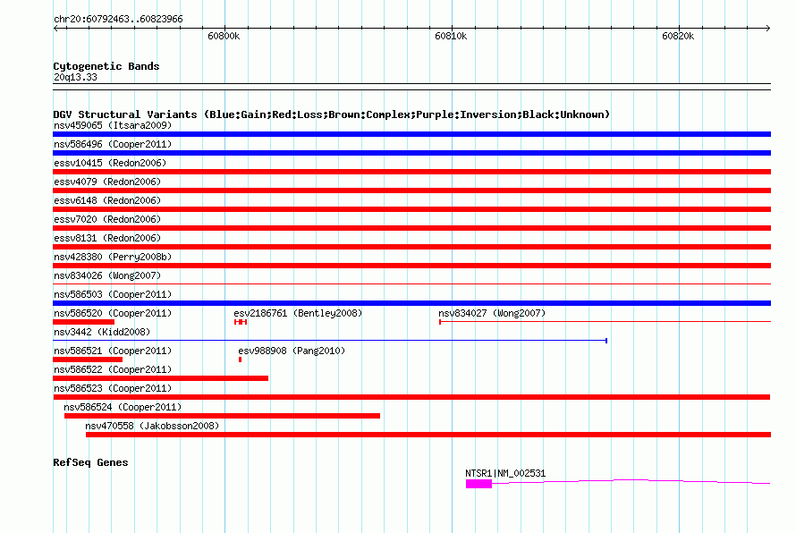
Task: Select the nsv586496 (Cooper2011) label
Action: point(113,144)
